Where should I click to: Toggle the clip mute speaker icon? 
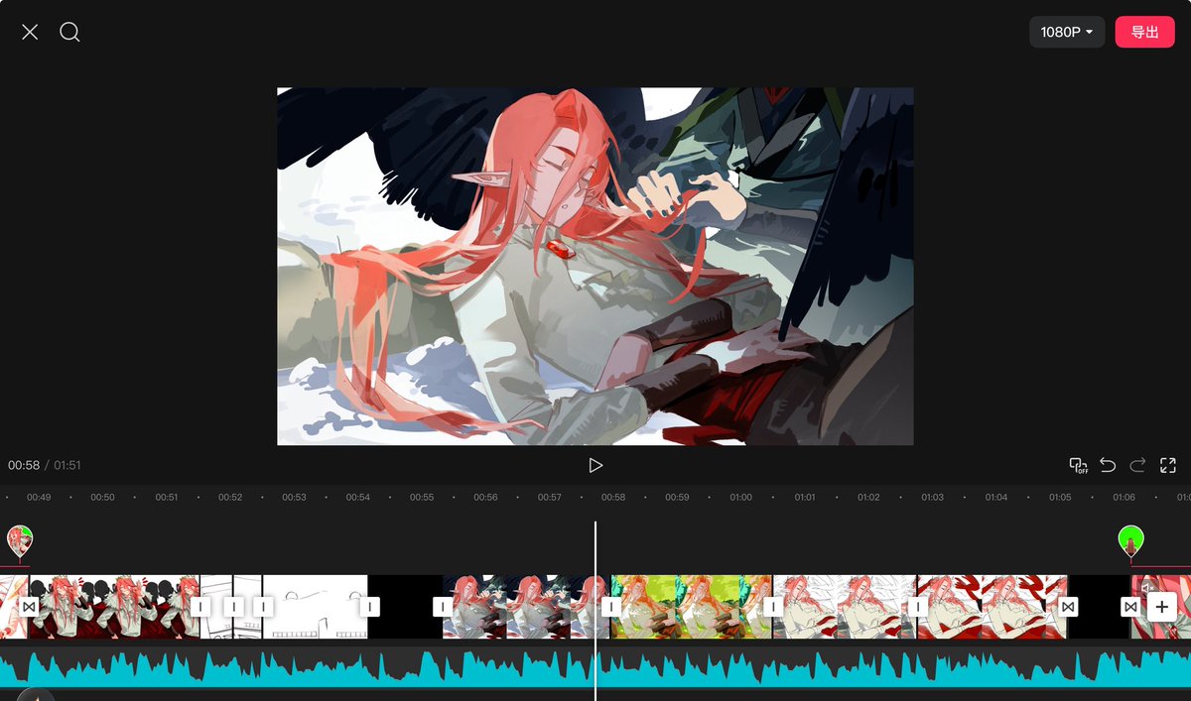(x=1147, y=587)
